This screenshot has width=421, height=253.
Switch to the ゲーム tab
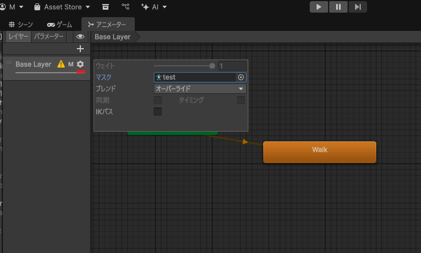tap(59, 25)
